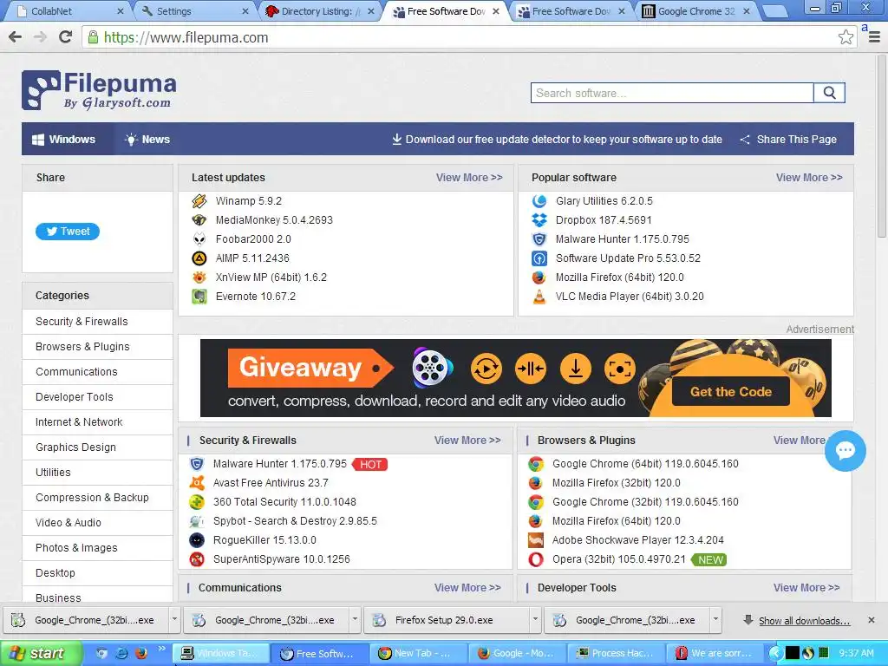888x666 pixels.
Task: Click the Opera (32bit) icon
Action: point(536,559)
